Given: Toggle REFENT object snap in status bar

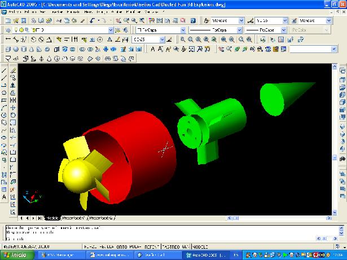Looking at the screenshot, I should coord(152,246).
